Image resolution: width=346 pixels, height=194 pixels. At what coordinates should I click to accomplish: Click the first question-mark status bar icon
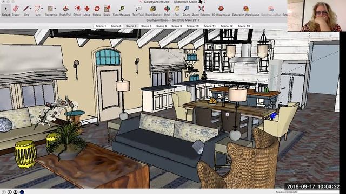[4, 192]
